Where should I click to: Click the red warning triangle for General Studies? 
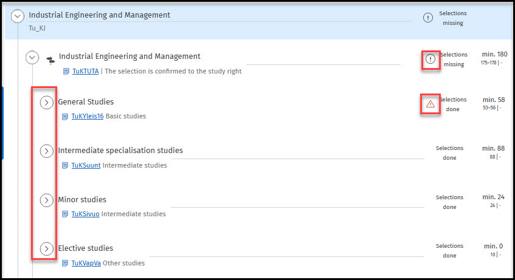[x=430, y=104]
